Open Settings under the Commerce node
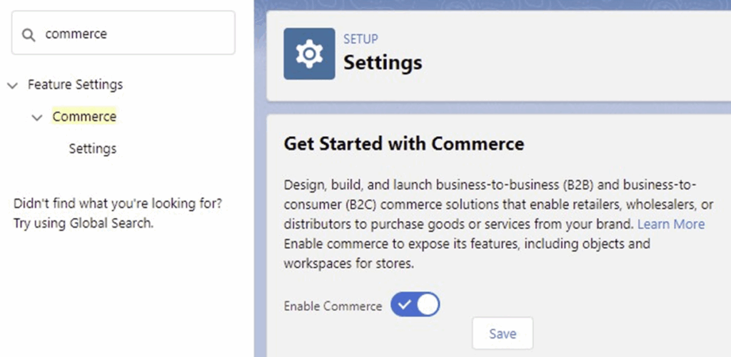This screenshot has height=357, width=731. coord(92,149)
